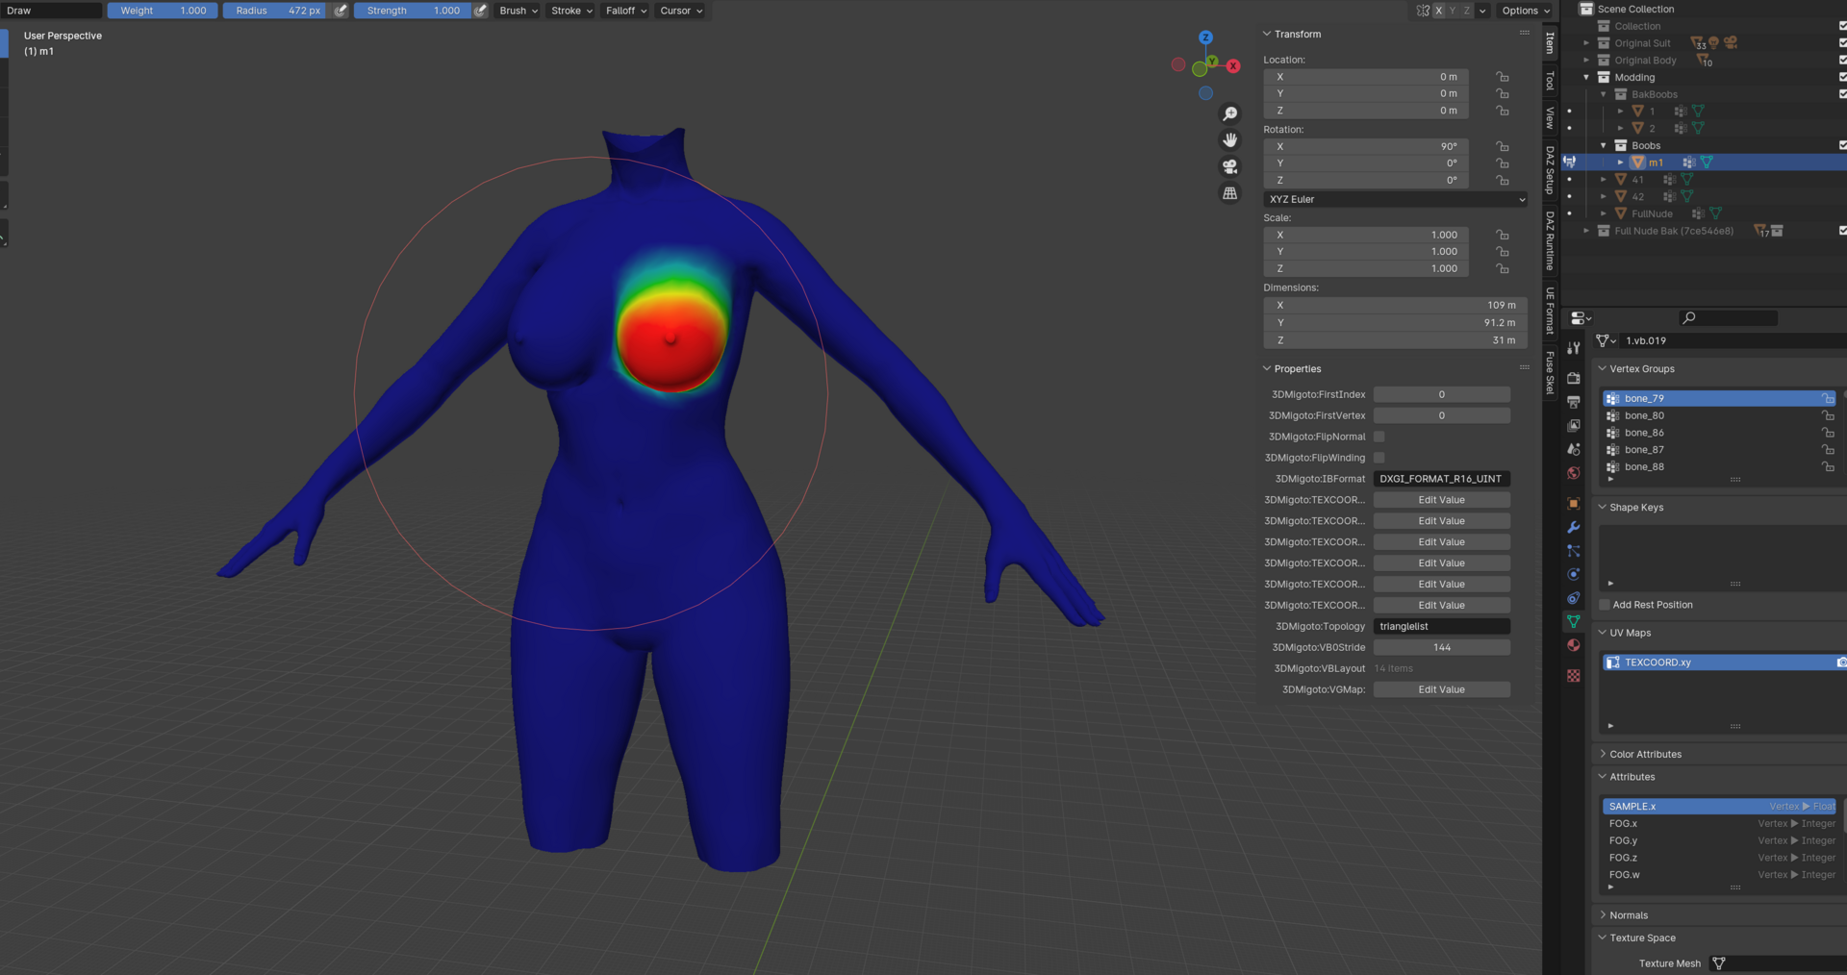Lock the Location X transform
1847x975 pixels.
[1502, 77]
